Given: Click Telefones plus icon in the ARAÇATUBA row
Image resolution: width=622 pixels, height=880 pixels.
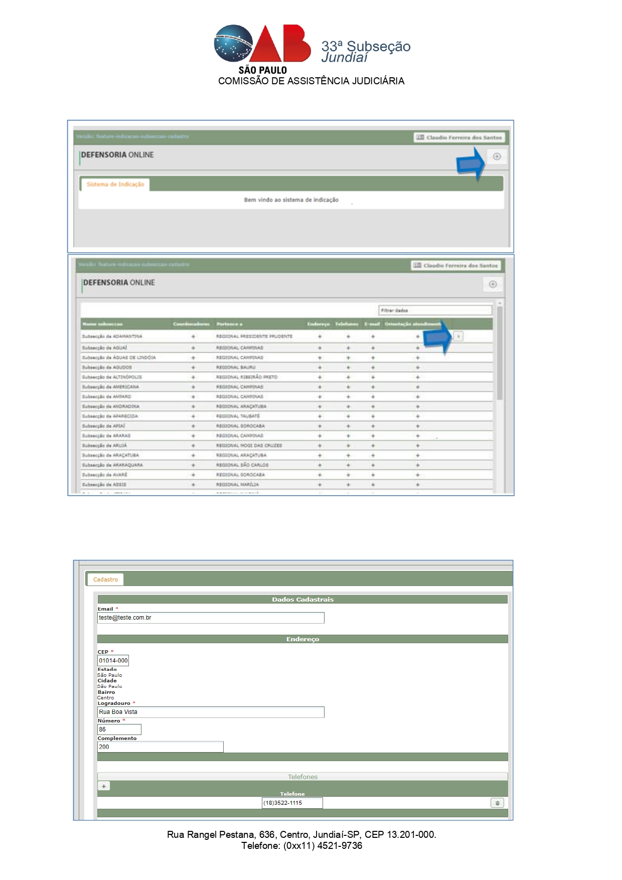Looking at the screenshot, I should tap(348, 456).
